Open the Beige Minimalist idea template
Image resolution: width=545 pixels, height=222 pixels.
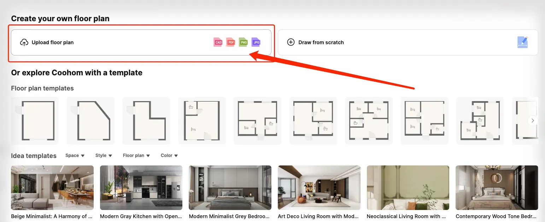52,188
